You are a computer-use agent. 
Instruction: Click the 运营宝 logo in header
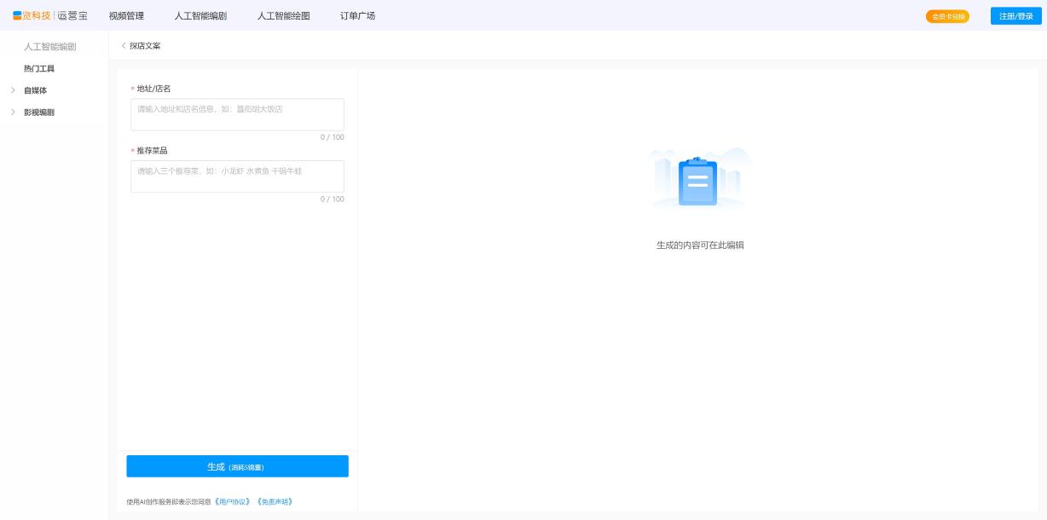[50, 15]
